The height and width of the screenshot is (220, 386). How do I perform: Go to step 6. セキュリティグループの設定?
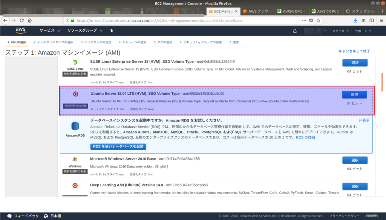coord(201,42)
